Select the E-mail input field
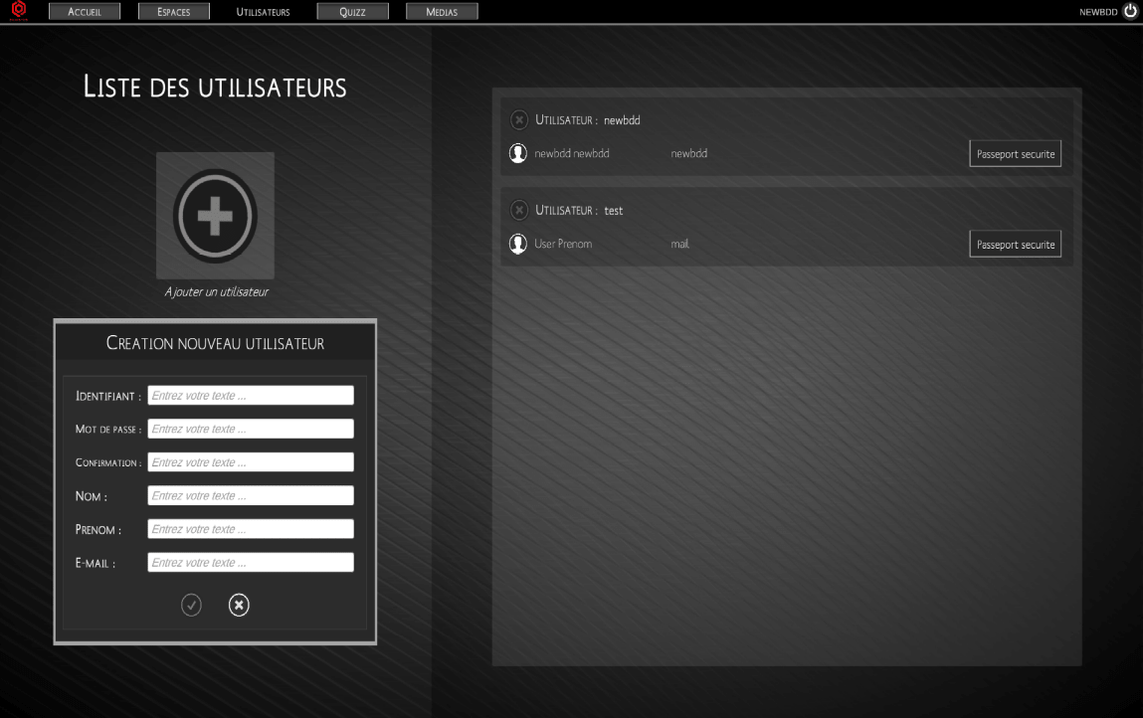 250,562
